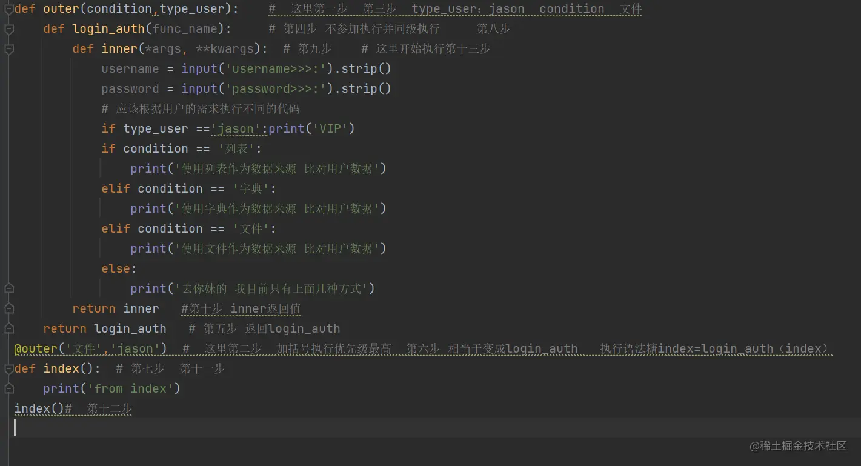Viewport: 861px width, 466px height.
Task: Click the comment '第七步 第十一步'
Action: click(x=171, y=369)
